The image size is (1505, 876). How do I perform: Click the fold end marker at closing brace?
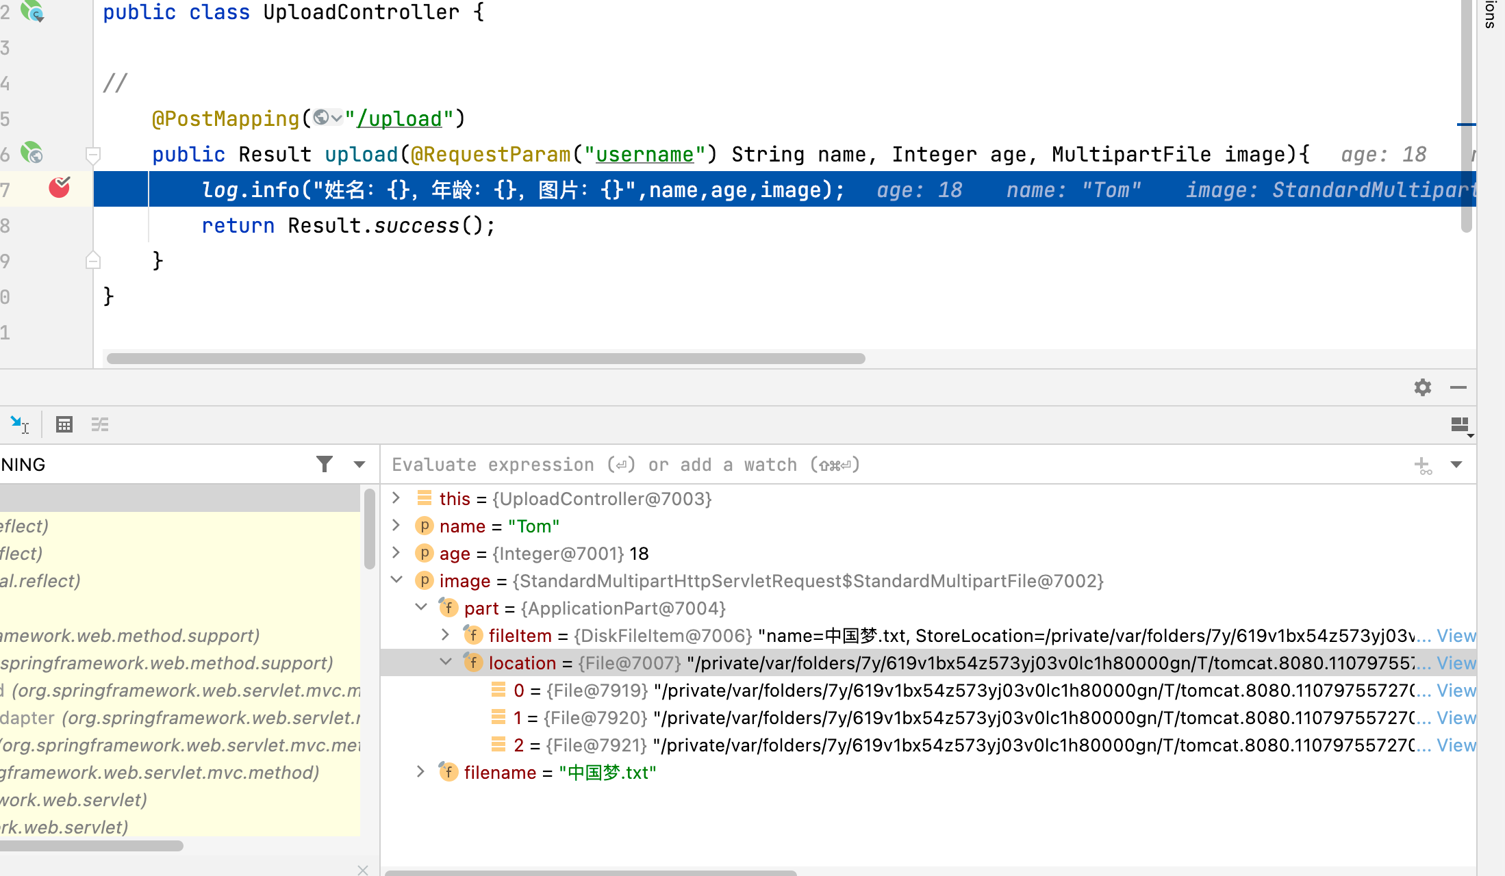[x=93, y=261]
